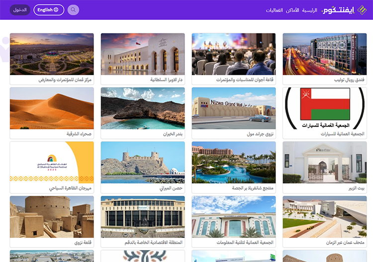The height and width of the screenshot is (262, 373).
Task: Select the Al Dhahirah Tourism Festival image
Action: (52, 162)
